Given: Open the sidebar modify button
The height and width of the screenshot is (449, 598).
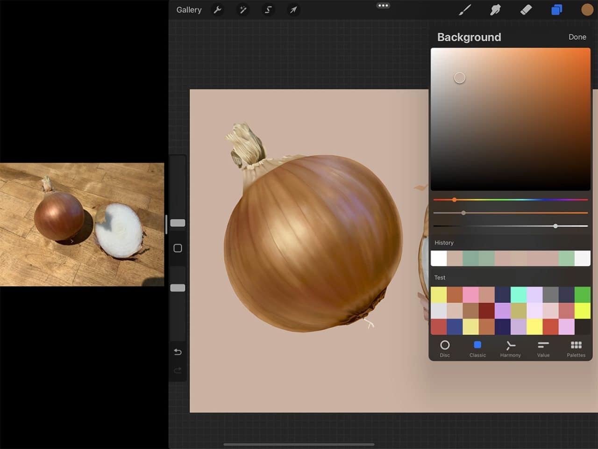Looking at the screenshot, I should (x=177, y=248).
